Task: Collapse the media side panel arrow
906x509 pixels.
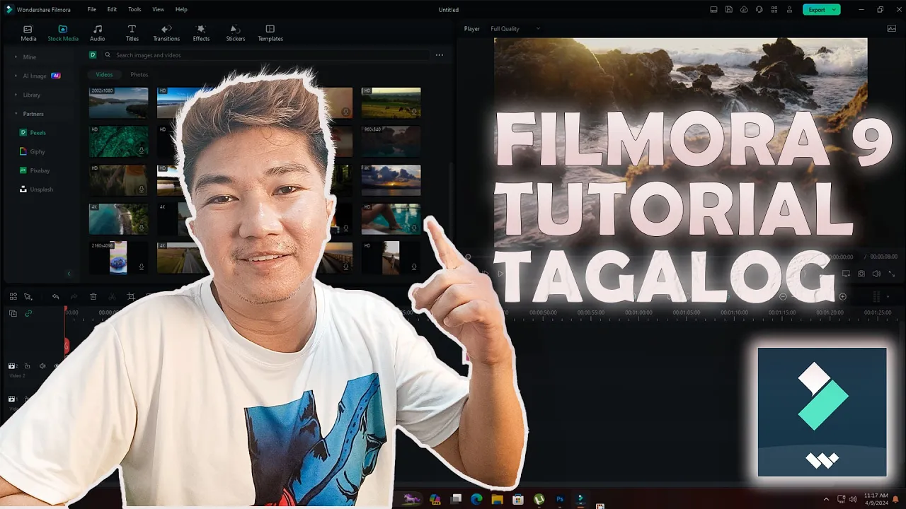Action: tap(69, 274)
